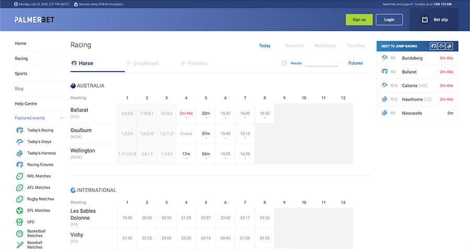Click EPL Matches soccer ball icon
This screenshot has height=249, width=470.
(19, 210)
